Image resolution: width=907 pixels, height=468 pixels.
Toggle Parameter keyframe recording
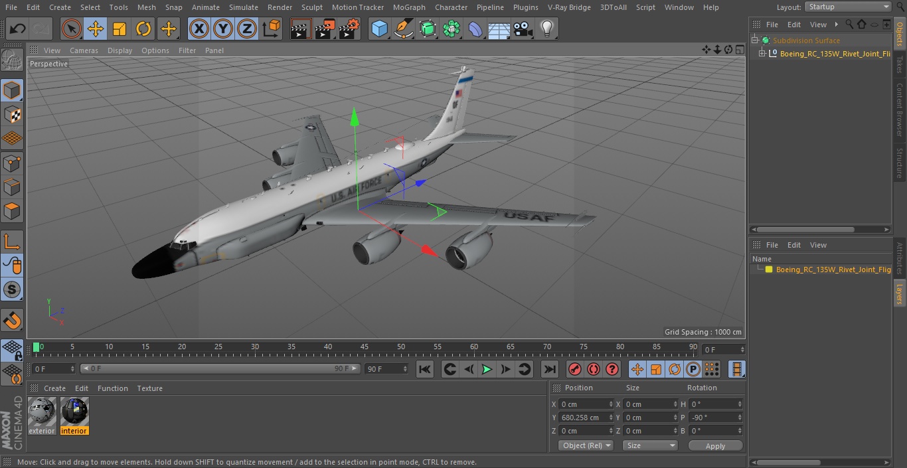click(693, 369)
